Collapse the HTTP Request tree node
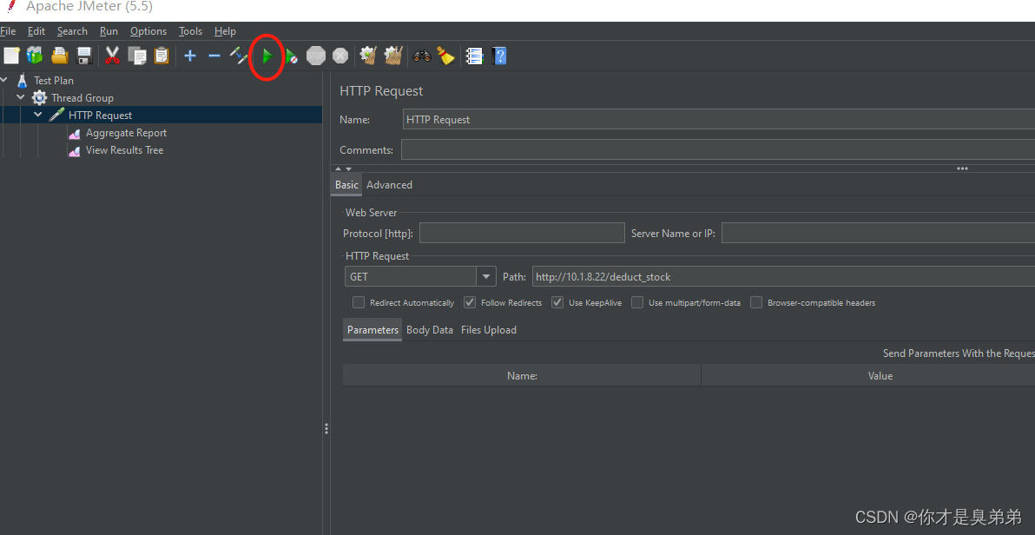This screenshot has width=1035, height=535. click(x=37, y=115)
